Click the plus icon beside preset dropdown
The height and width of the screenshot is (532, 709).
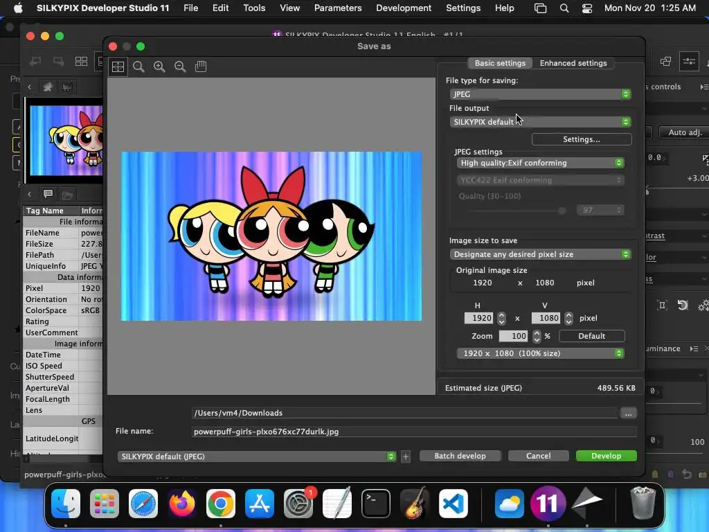click(x=406, y=456)
